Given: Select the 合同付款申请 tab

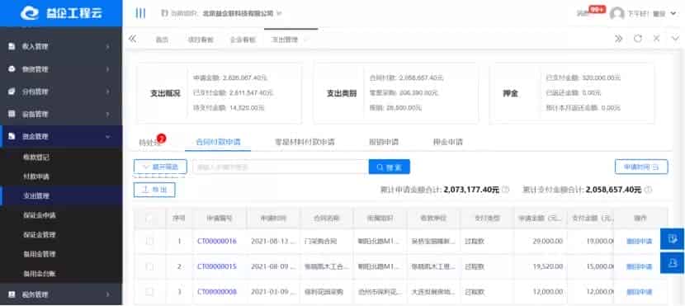Looking at the screenshot, I should 218,142.
